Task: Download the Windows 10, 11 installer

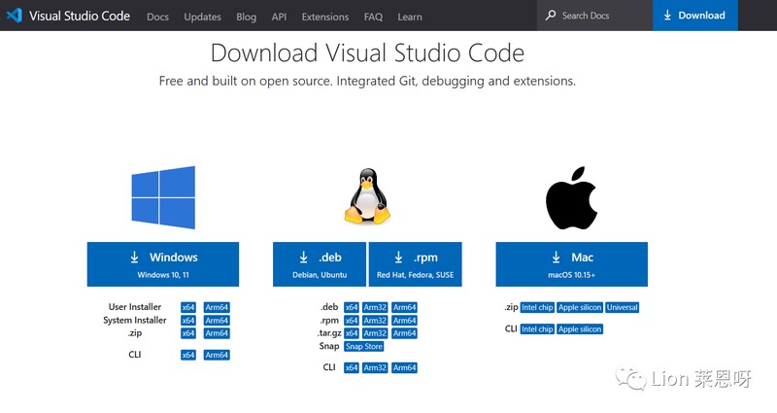Action: click(163, 264)
